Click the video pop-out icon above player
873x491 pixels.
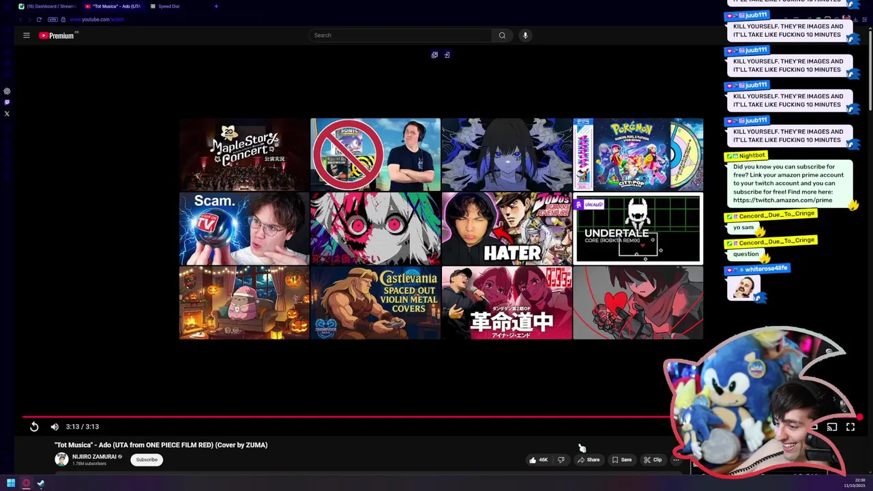[x=434, y=55]
